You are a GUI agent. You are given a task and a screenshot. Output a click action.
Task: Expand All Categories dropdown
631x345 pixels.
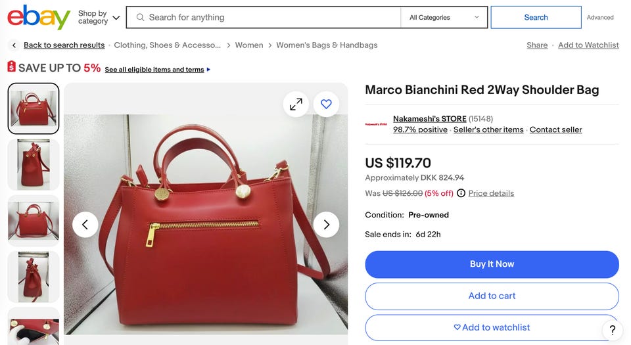click(444, 18)
